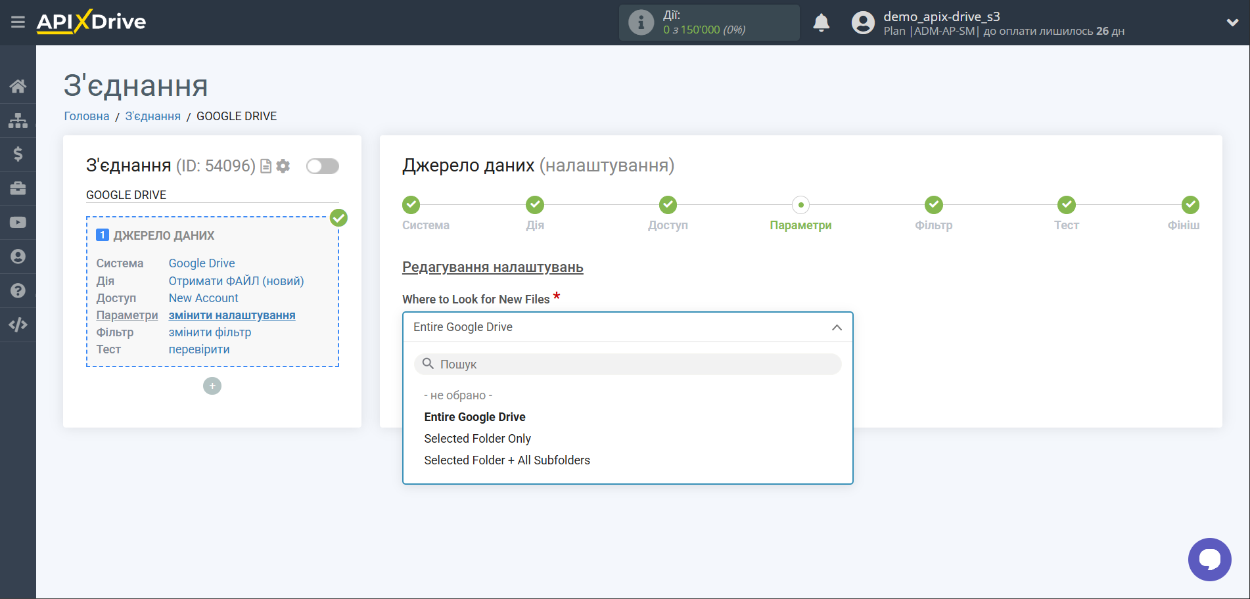Open the API code sidebar icon
1250x599 pixels.
(x=18, y=325)
